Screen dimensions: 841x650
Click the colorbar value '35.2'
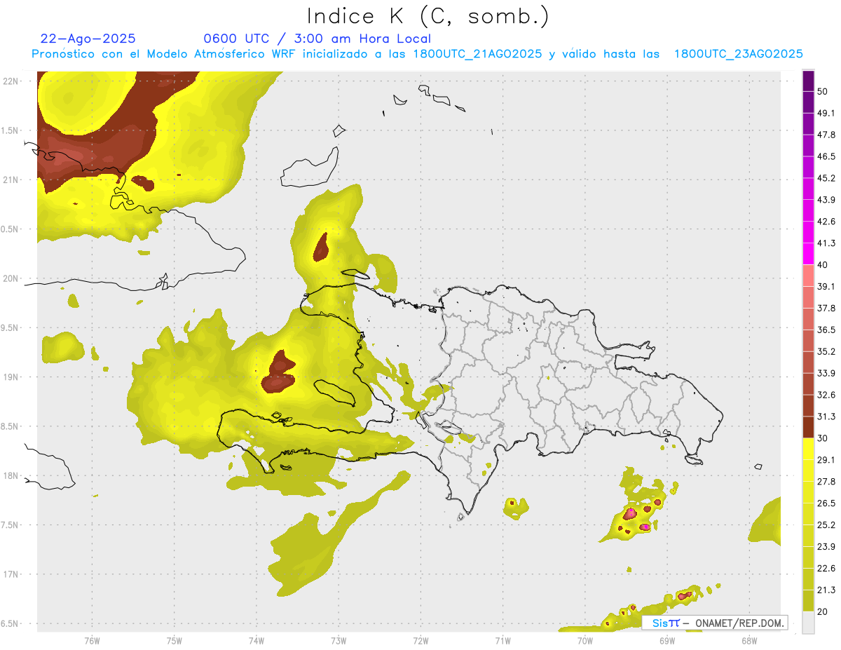click(x=826, y=351)
